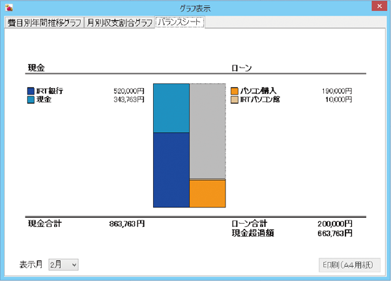Viewport: 391px width, 281px height.
Task: Click the dark blue IRT銀行 bar segment
Action: (171, 170)
